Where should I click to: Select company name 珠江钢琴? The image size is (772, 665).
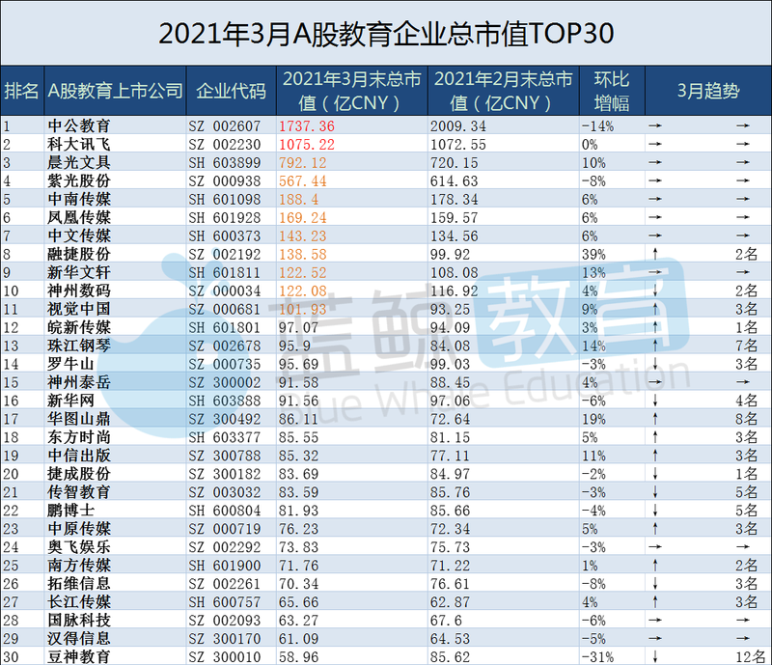pos(79,346)
